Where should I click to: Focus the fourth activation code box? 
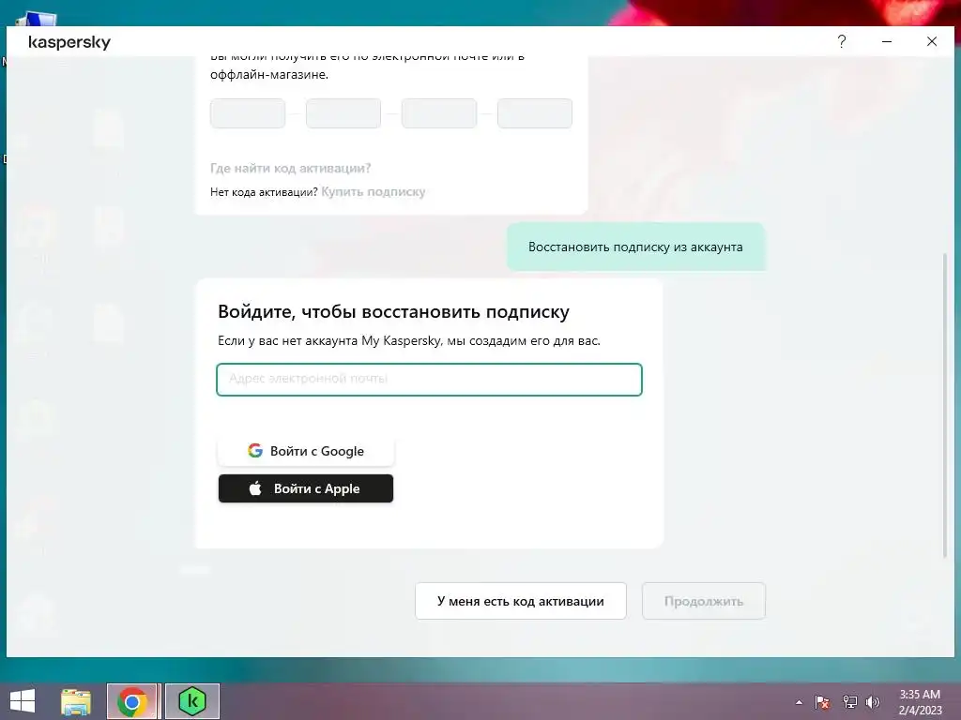[x=534, y=113]
